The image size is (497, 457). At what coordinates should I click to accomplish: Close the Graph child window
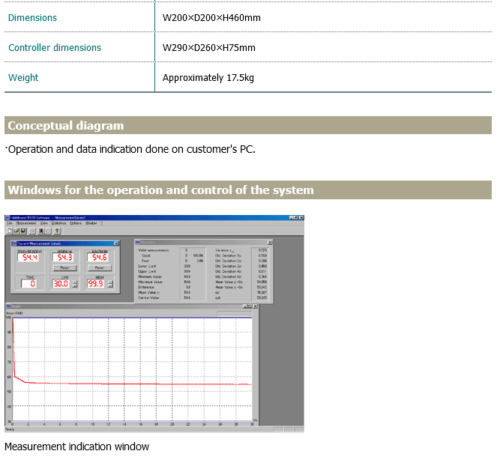click(255, 306)
